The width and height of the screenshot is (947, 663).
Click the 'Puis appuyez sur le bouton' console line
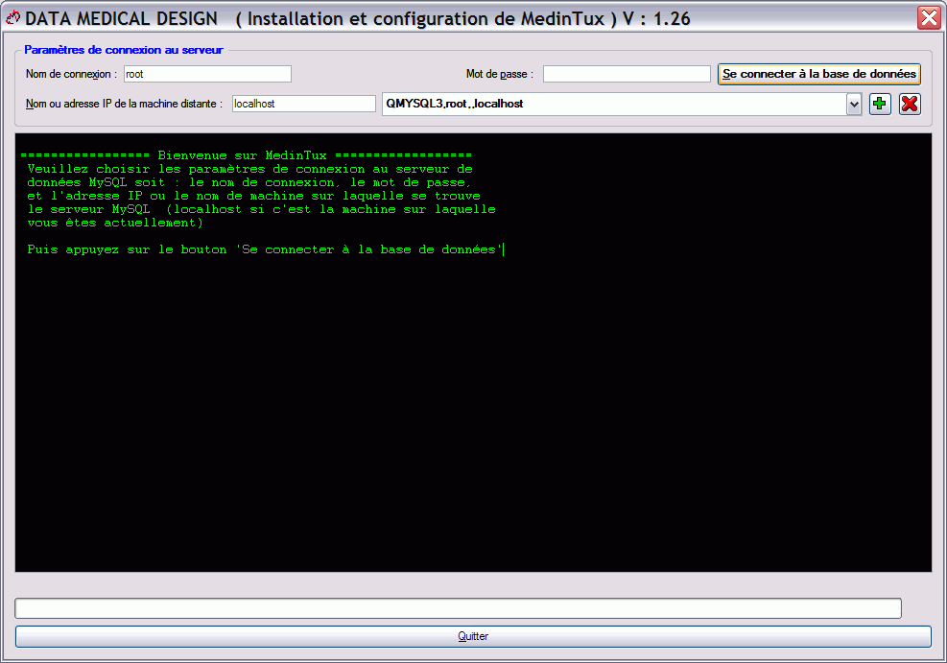coord(265,249)
